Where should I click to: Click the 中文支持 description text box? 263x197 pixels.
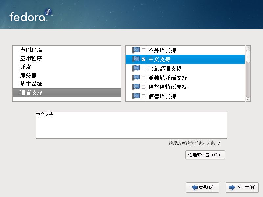pos(131,125)
